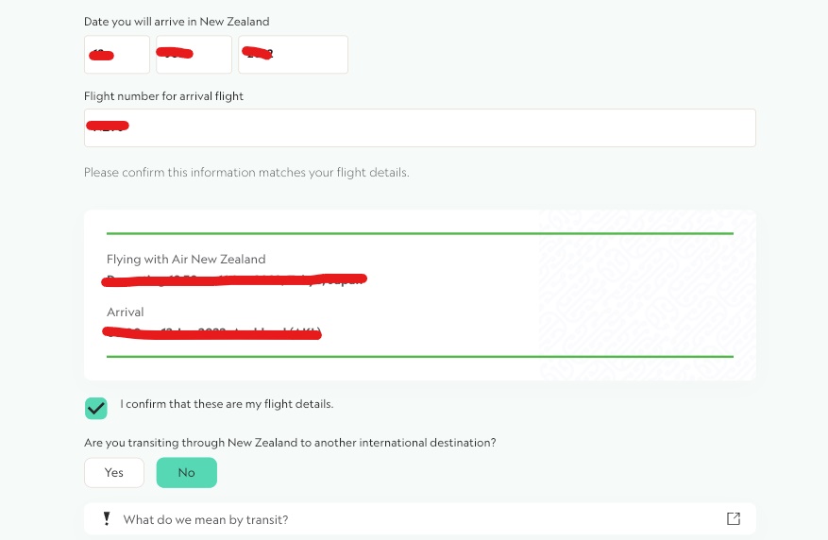Focus the arrival flight number input
Viewport: 828px width, 540px height.
point(419,128)
